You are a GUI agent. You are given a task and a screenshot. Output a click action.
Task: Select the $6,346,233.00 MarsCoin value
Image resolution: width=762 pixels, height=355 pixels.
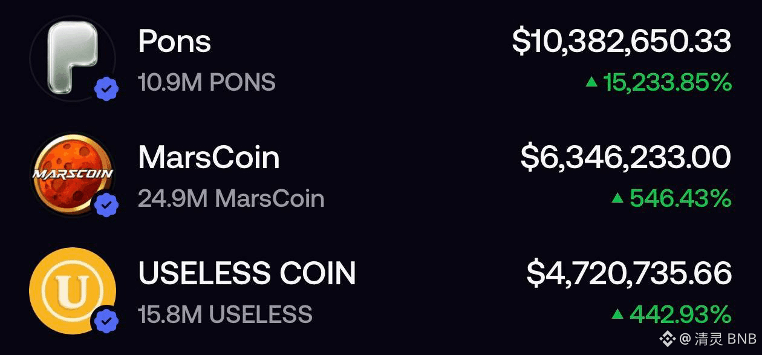[x=626, y=158]
